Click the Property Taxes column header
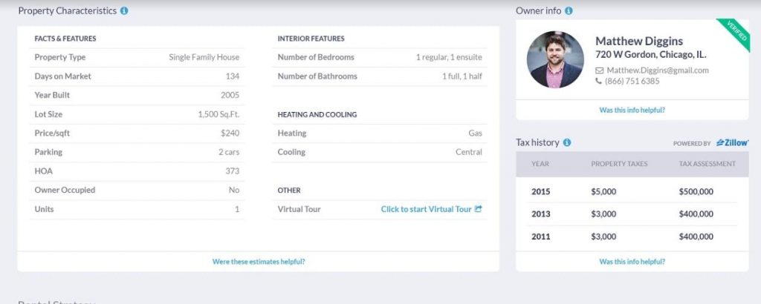The image size is (761, 304). [619, 164]
